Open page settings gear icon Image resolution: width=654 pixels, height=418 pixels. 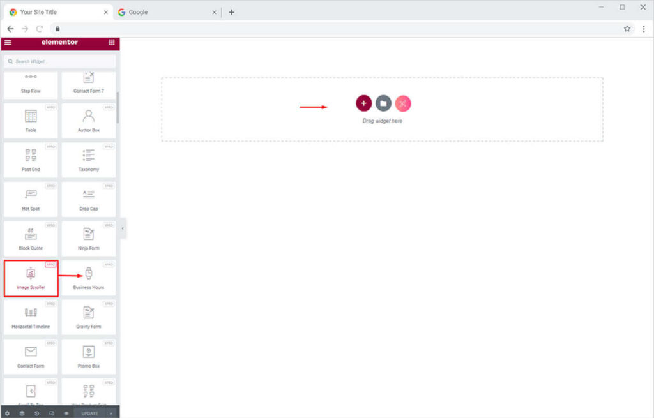[x=7, y=413]
